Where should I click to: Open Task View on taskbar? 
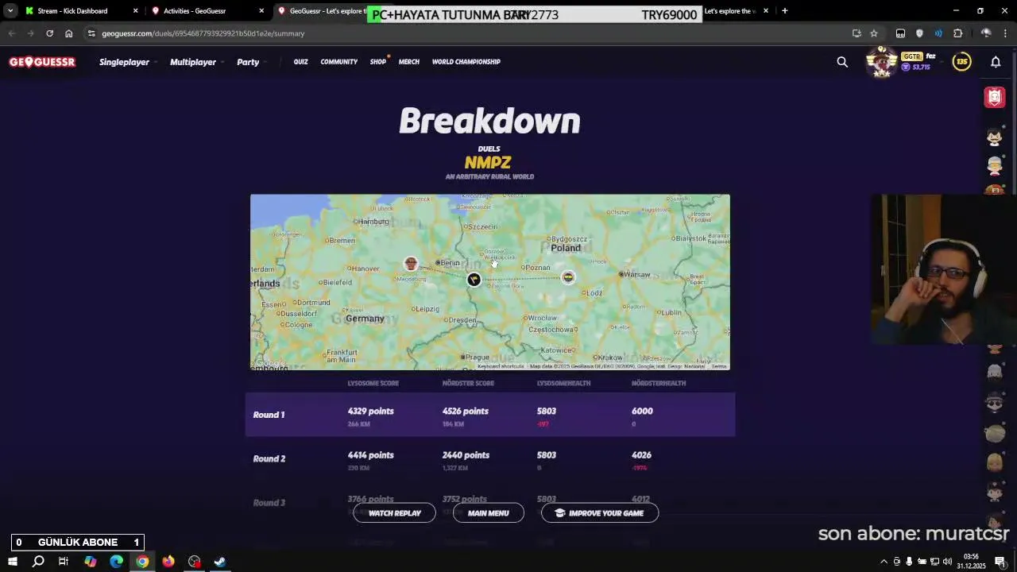pos(64,562)
